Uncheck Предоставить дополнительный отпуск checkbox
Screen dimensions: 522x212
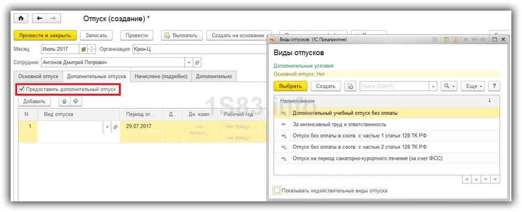tap(22, 89)
